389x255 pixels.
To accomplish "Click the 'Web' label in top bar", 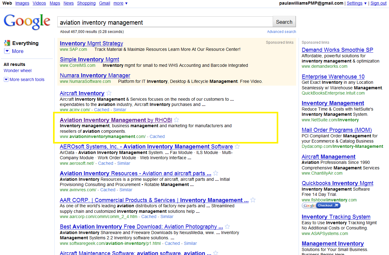I will click(7, 3).
